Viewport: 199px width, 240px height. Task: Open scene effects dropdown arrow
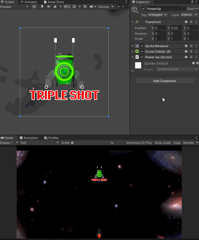click(60, 7)
